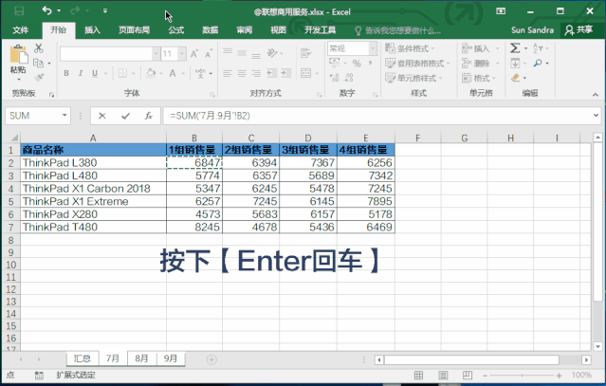Click Merge and Center icon
Image resolution: width=606 pixels, height=386 pixels.
click(305, 73)
